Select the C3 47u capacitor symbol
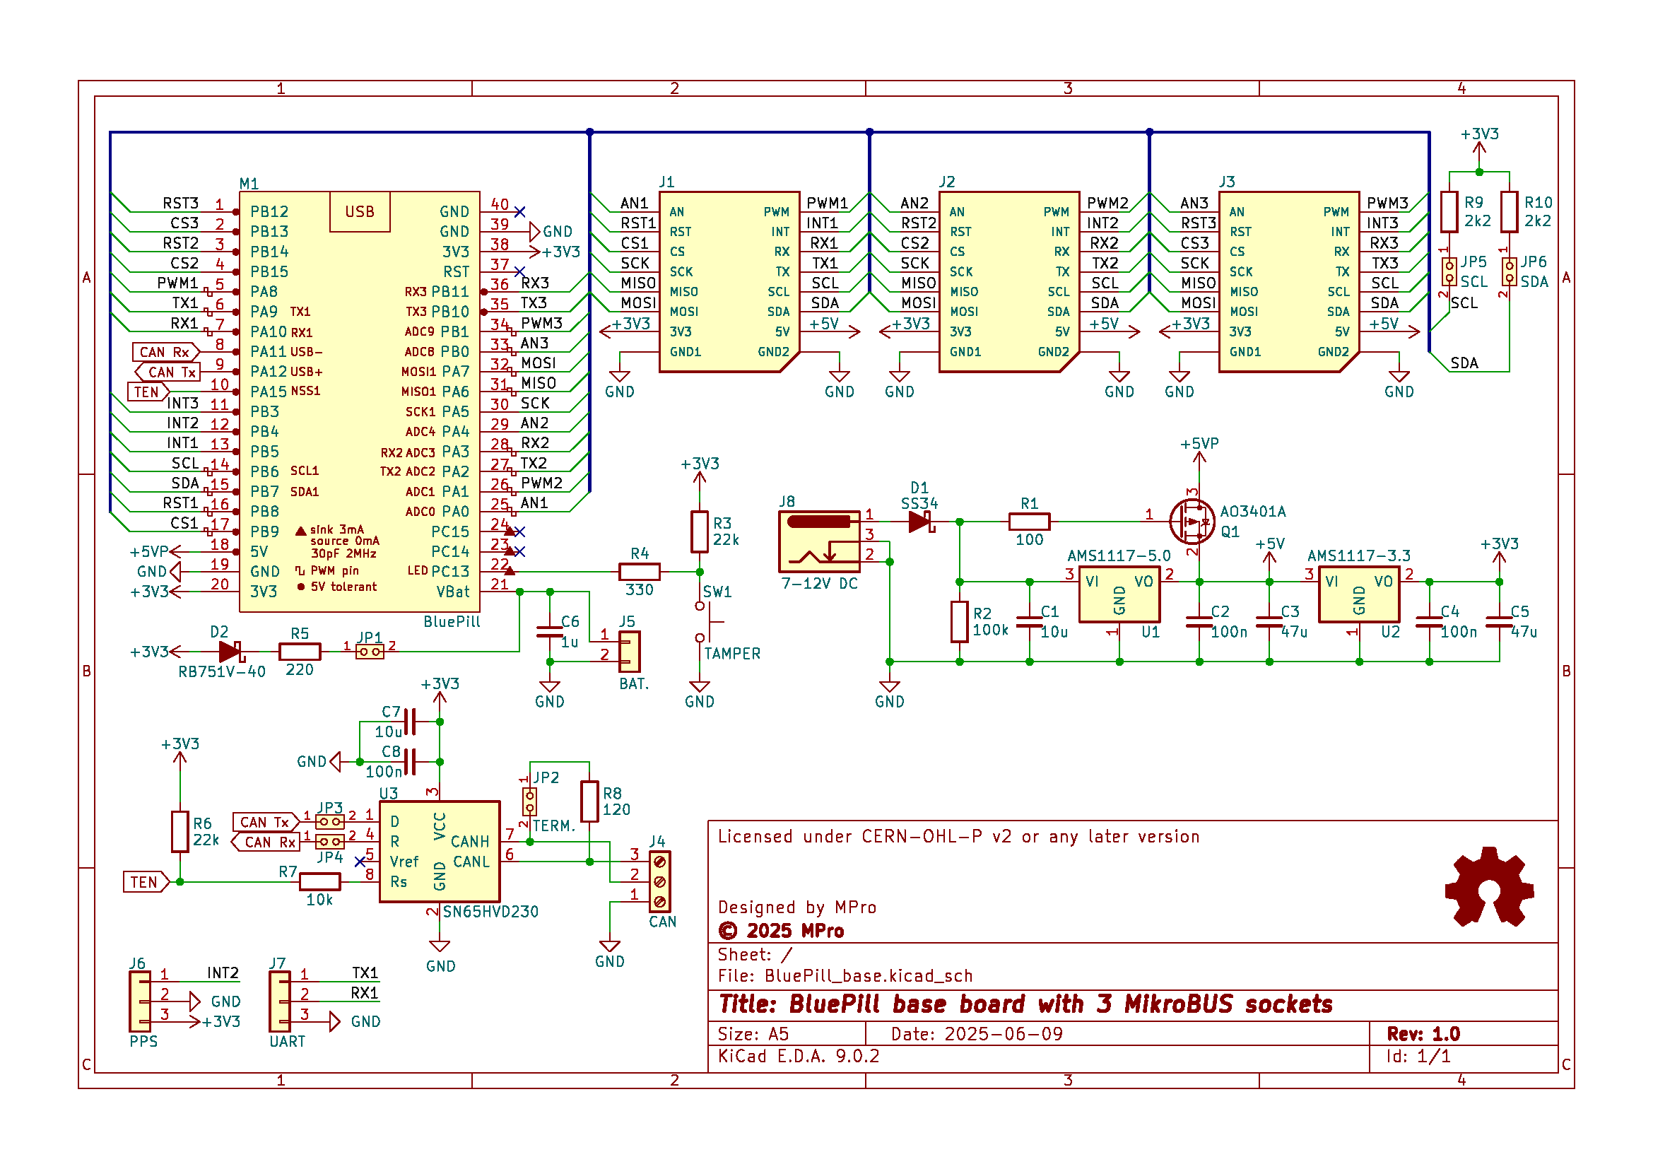 point(1269,622)
